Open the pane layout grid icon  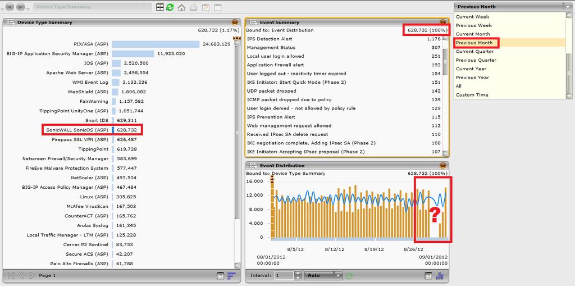(x=160, y=7)
